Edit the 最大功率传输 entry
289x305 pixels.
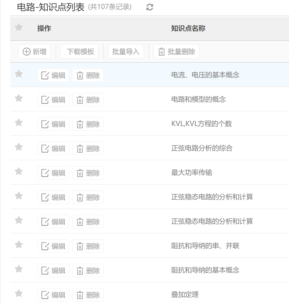click(53, 173)
